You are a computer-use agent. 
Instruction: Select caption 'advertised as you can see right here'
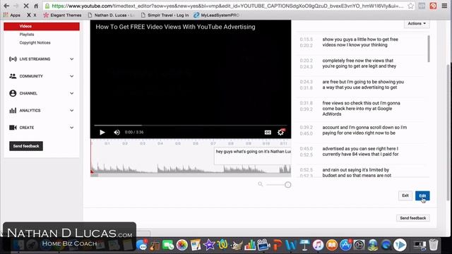(x=360, y=152)
